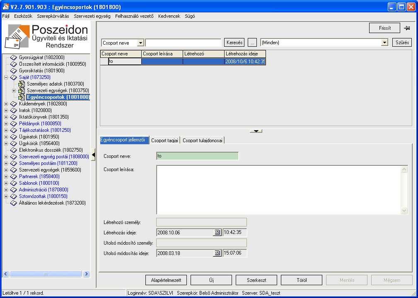Select Személyes postáim (1811200) in the tree

click(48, 163)
